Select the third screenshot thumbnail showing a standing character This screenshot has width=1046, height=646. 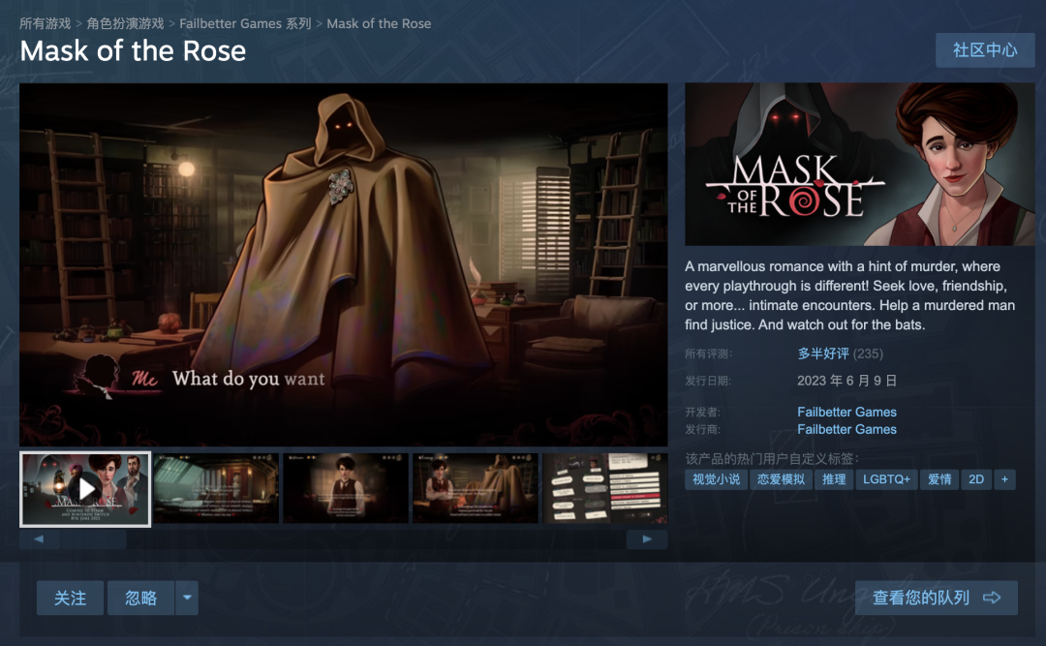coord(346,488)
